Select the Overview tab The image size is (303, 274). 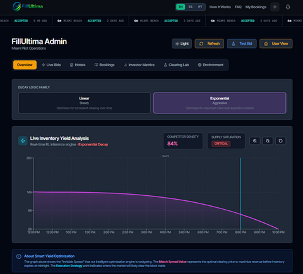[25, 65]
